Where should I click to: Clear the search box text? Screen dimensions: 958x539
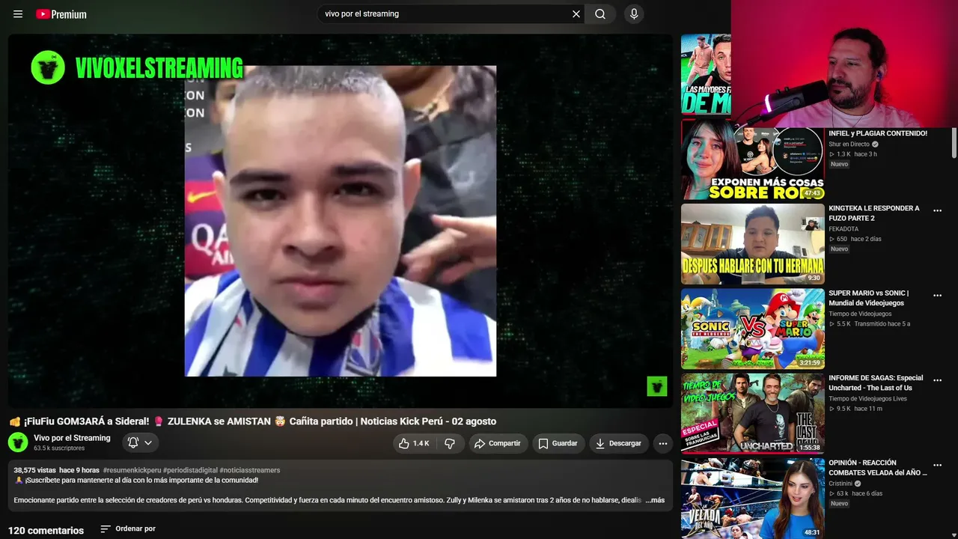click(576, 14)
